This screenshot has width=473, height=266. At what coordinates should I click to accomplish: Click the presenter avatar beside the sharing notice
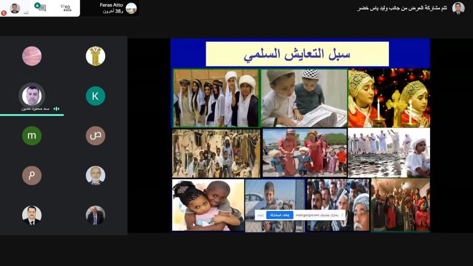pyautogui.click(x=458, y=8)
